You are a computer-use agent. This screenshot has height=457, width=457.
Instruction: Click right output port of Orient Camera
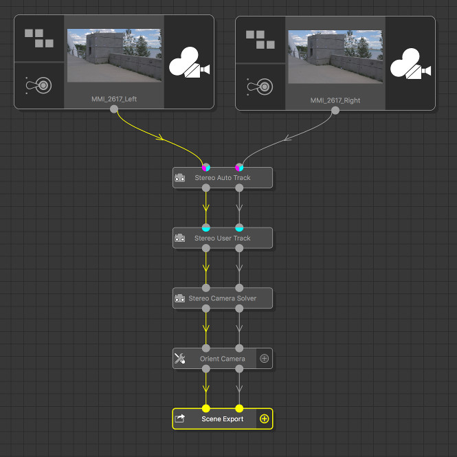[239, 369]
